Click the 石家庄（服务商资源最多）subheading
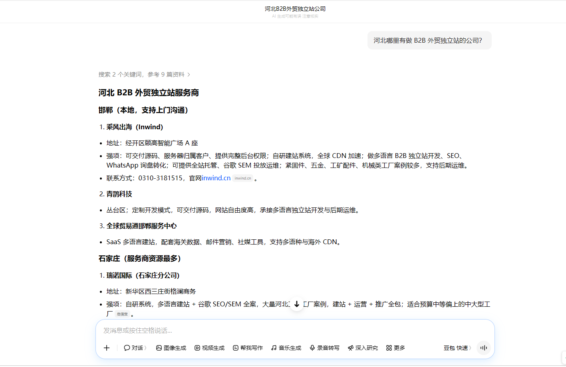 coord(140,258)
